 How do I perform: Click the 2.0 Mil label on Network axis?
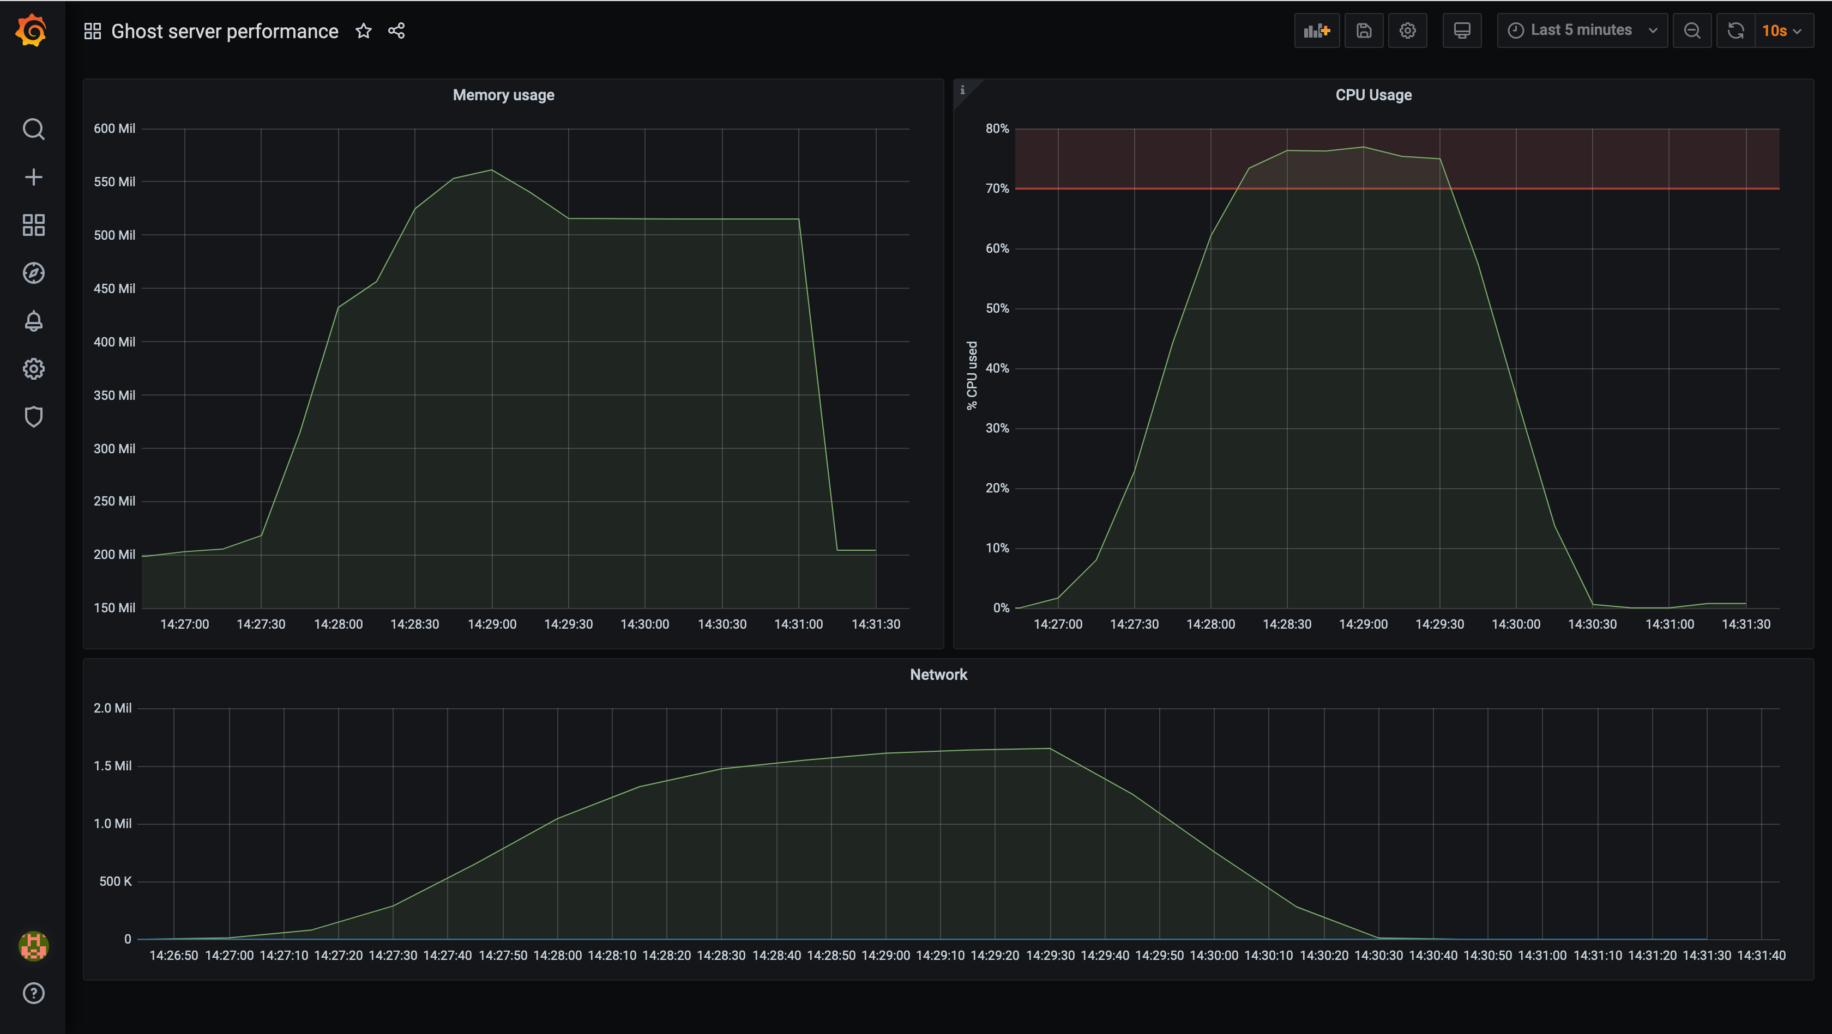112,708
